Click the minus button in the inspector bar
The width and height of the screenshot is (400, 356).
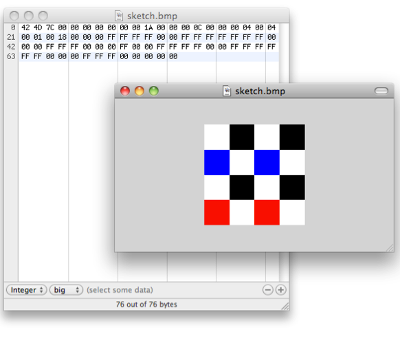268,290
